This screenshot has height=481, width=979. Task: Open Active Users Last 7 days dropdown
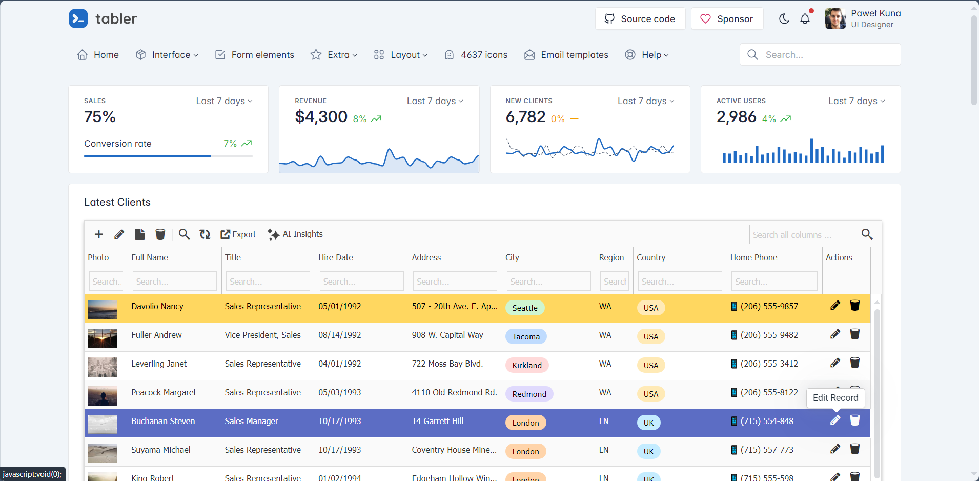tap(856, 101)
